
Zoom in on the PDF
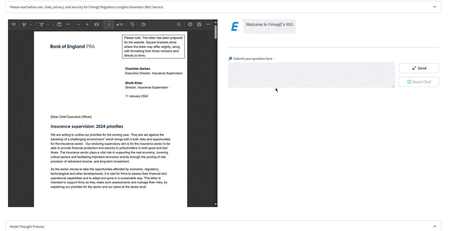[x=87, y=24]
